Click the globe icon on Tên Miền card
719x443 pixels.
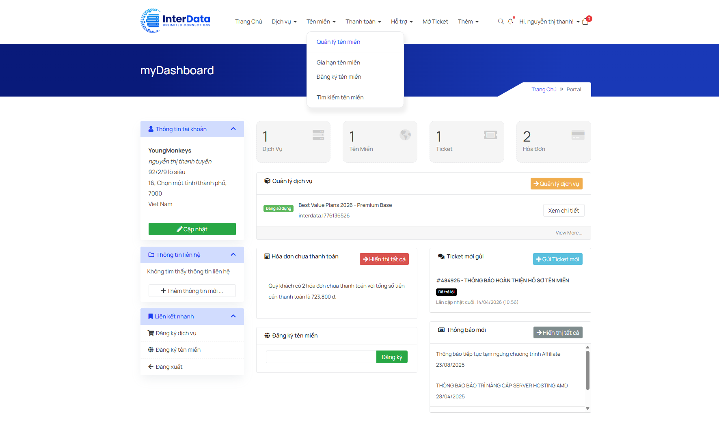[405, 135]
